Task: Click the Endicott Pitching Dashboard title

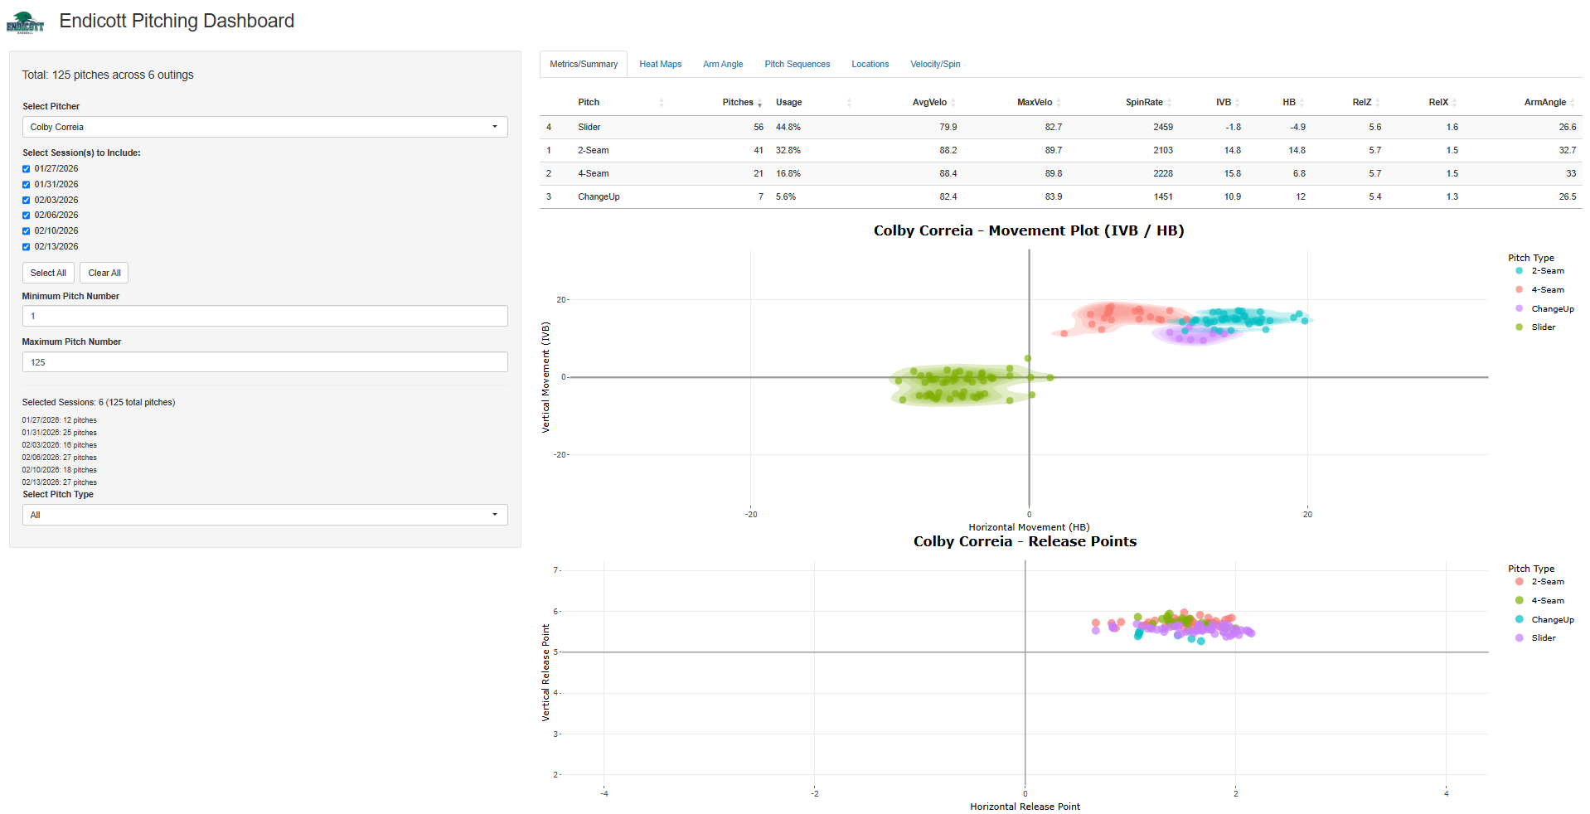Action: [x=177, y=21]
